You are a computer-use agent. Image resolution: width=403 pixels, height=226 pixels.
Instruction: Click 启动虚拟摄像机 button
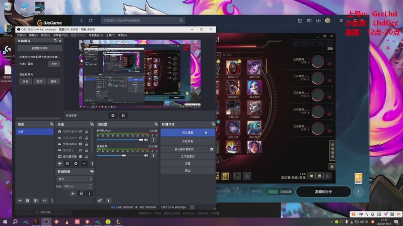click(184, 149)
